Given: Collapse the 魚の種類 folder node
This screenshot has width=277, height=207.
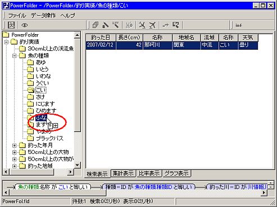Looking at the screenshot, I should click(x=14, y=55).
